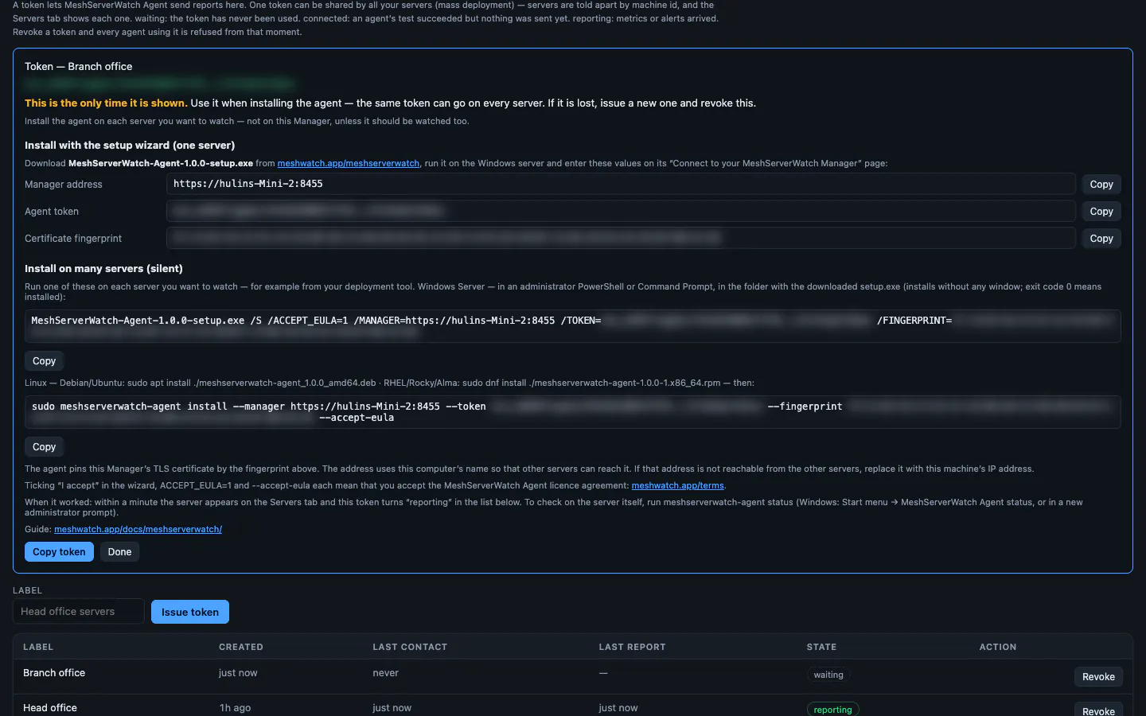Click the Install with the setup wizard heading
1146x716 pixels.
click(130, 146)
